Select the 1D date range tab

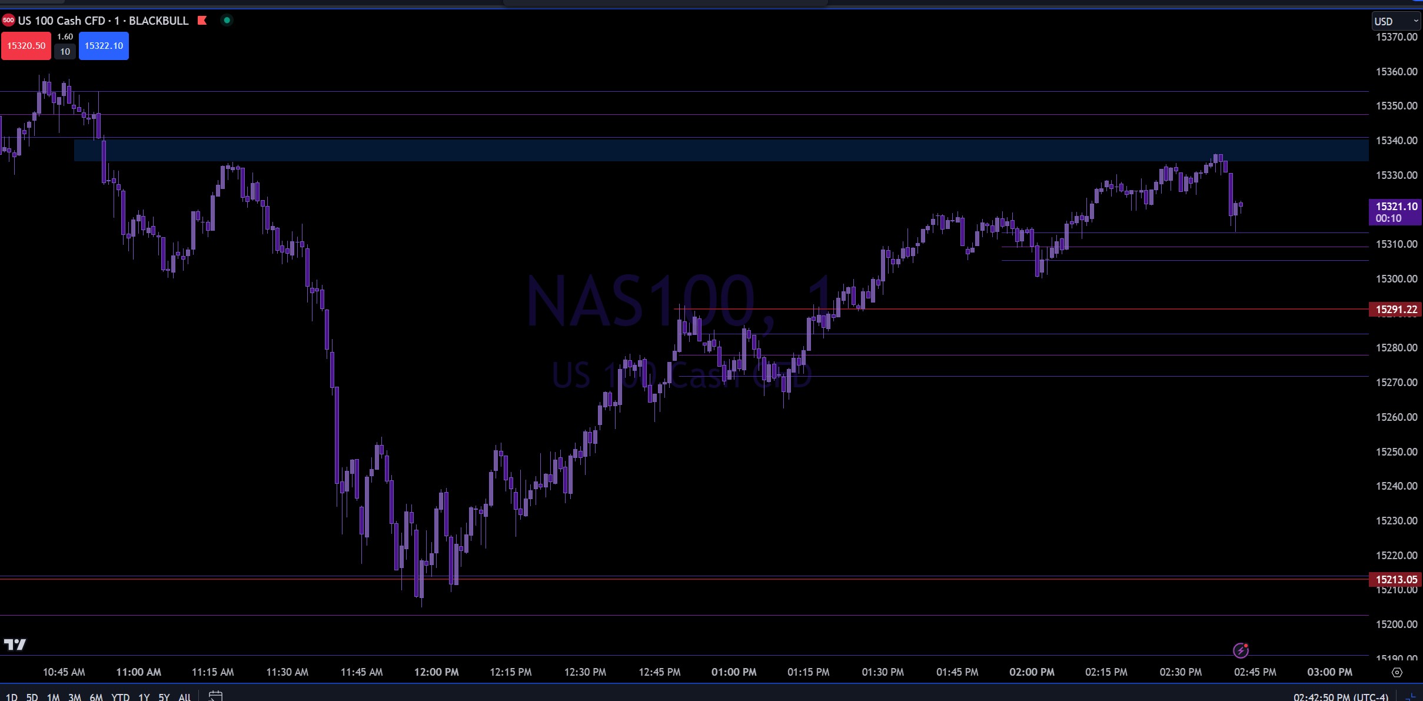11,697
